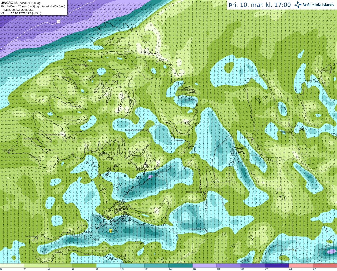
Task: Click the legend tick label 24
Action: 290,269
